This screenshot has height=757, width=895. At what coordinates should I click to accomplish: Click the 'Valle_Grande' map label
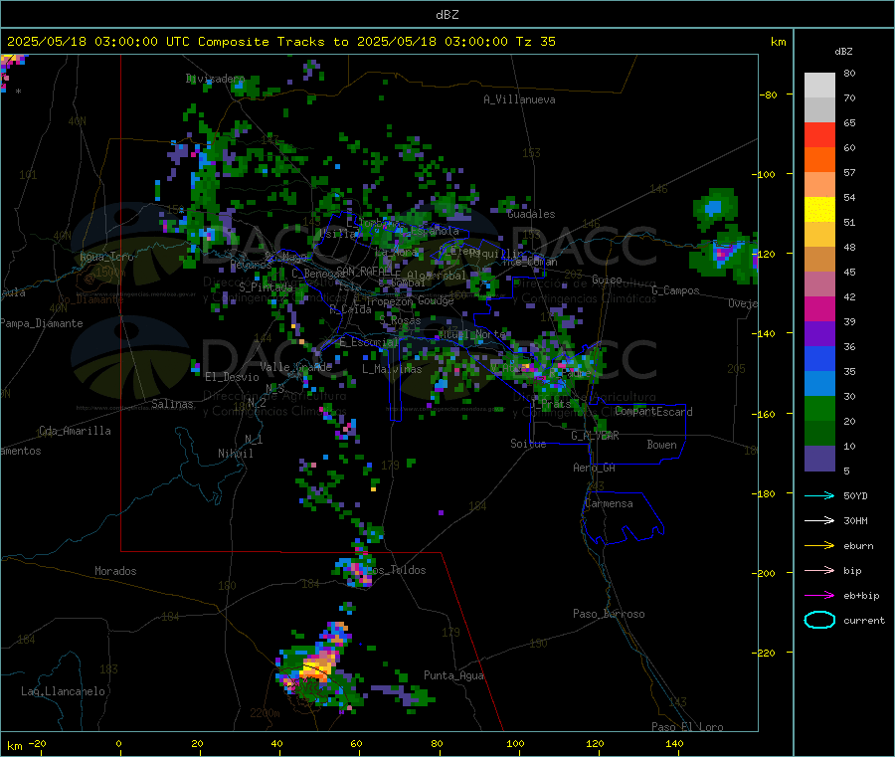295,366
